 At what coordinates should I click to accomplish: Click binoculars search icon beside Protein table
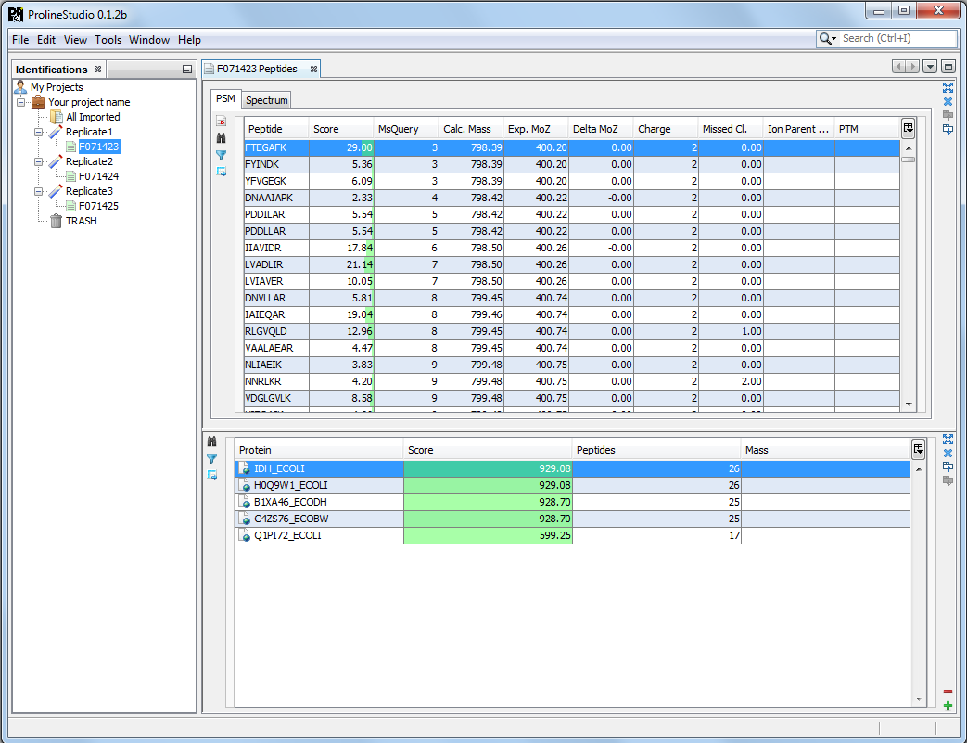[x=211, y=442]
